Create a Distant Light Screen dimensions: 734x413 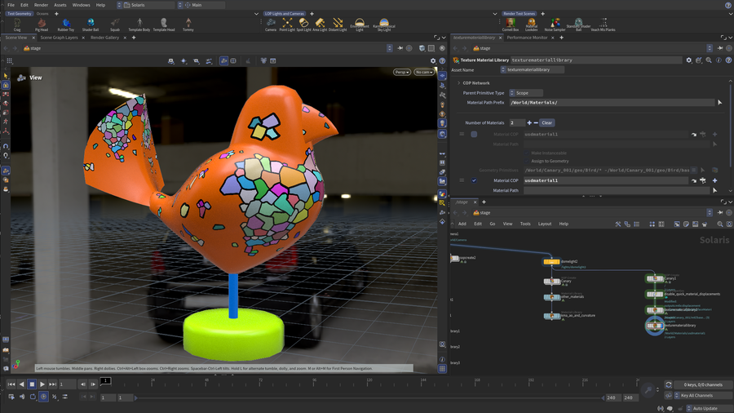[338, 24]
